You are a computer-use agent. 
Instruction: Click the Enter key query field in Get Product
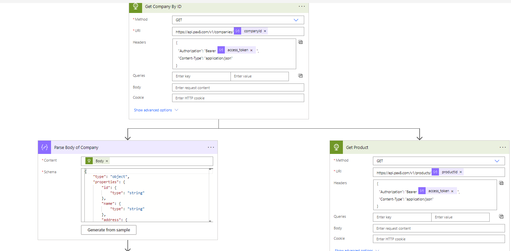402,217
